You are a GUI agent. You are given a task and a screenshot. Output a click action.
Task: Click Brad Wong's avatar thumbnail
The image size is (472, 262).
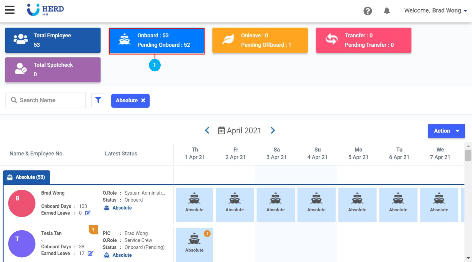coord(22,203)
